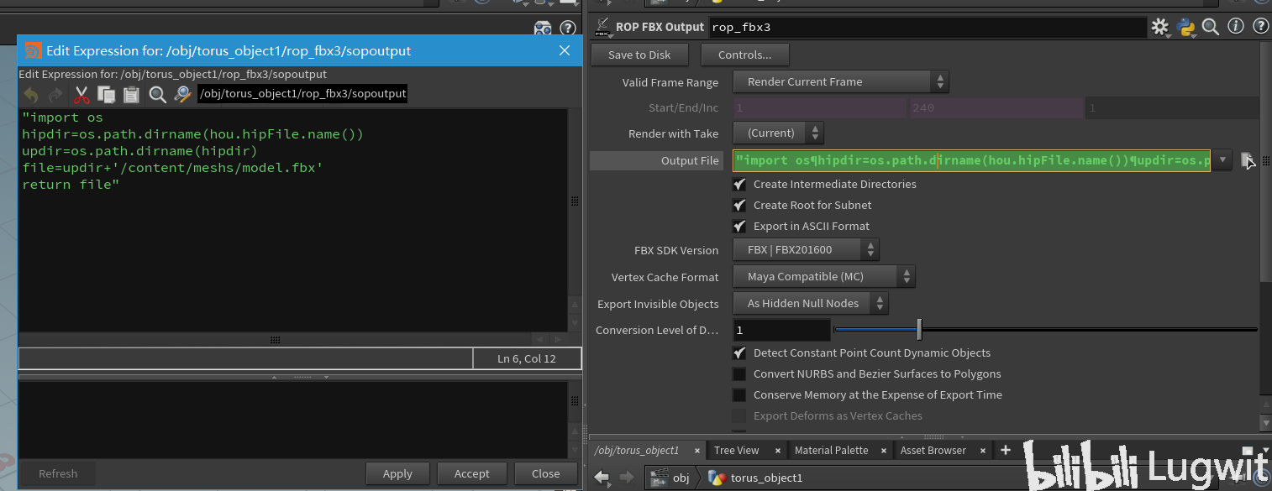
Task: Navigate back in the network path bar
Action: 602,478
